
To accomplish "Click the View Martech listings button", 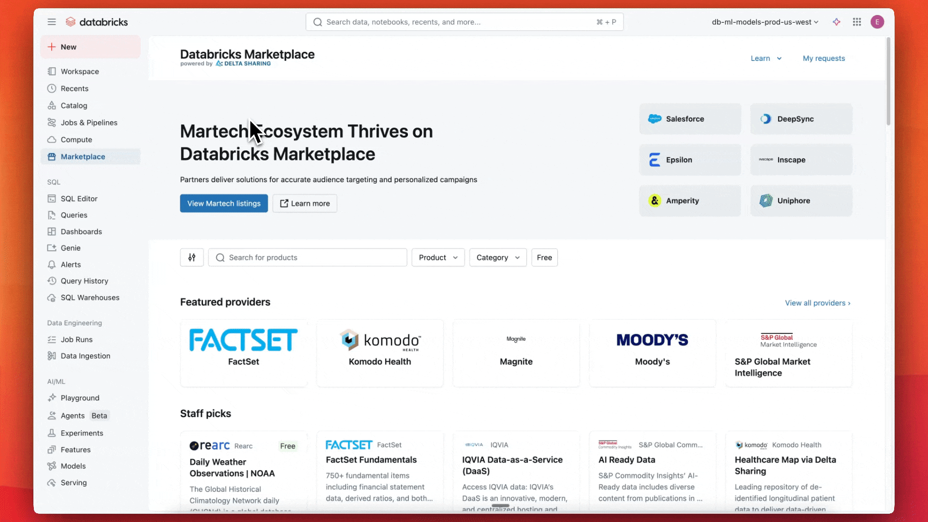I will pos(224,203).
